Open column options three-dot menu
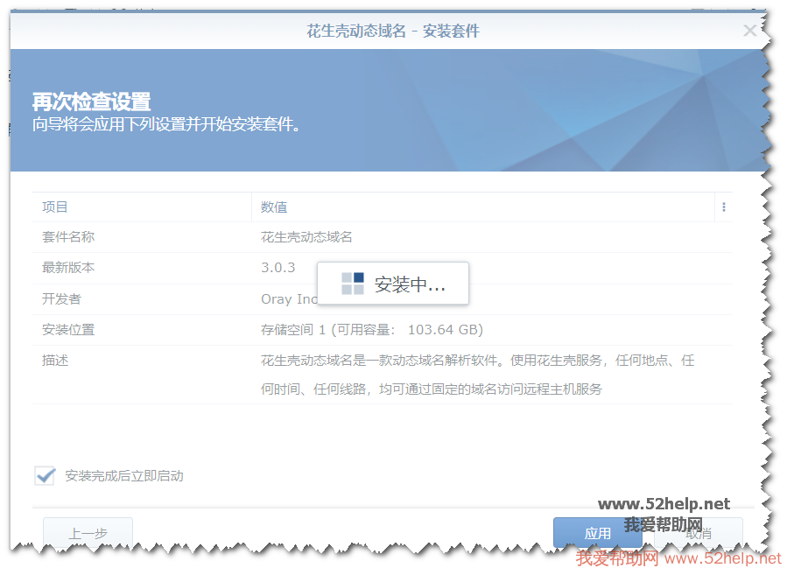 [723, 207]
